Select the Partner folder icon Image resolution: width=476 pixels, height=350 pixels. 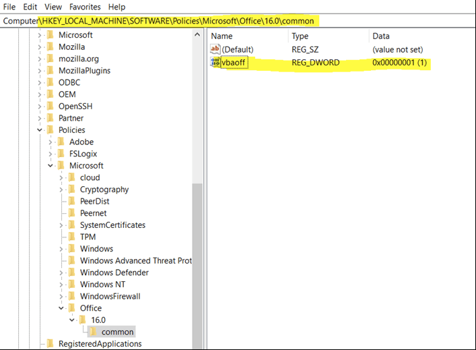click(x=50, y=118)
